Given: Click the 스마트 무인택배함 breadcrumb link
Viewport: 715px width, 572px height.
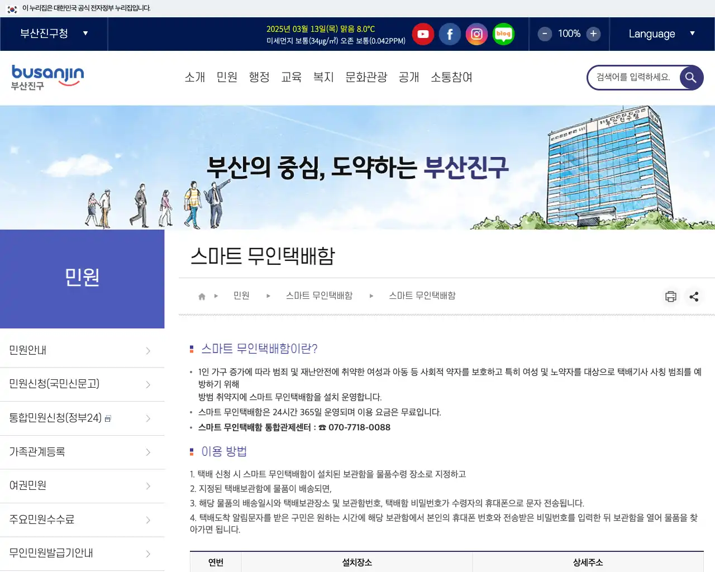Looking at the screenshot, I should pyautogui.click(x=319, y=296).
